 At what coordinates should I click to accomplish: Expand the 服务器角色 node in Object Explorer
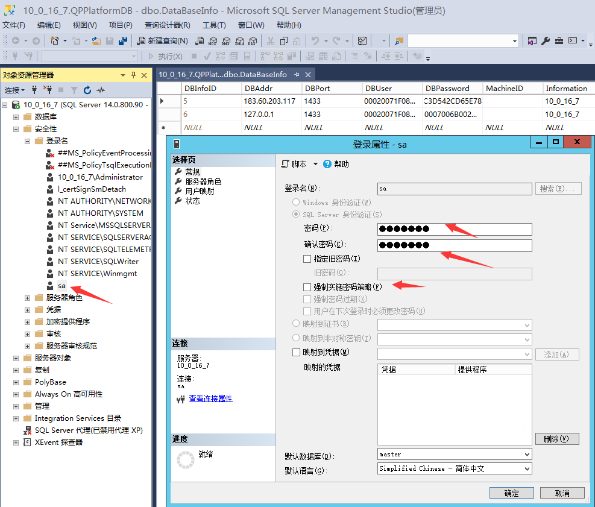click(27, 298)
